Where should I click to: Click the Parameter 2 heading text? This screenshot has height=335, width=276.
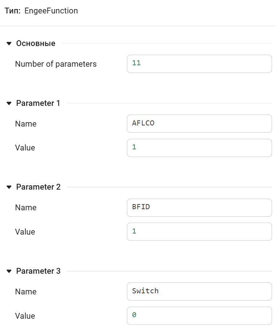tap(38, 187)
